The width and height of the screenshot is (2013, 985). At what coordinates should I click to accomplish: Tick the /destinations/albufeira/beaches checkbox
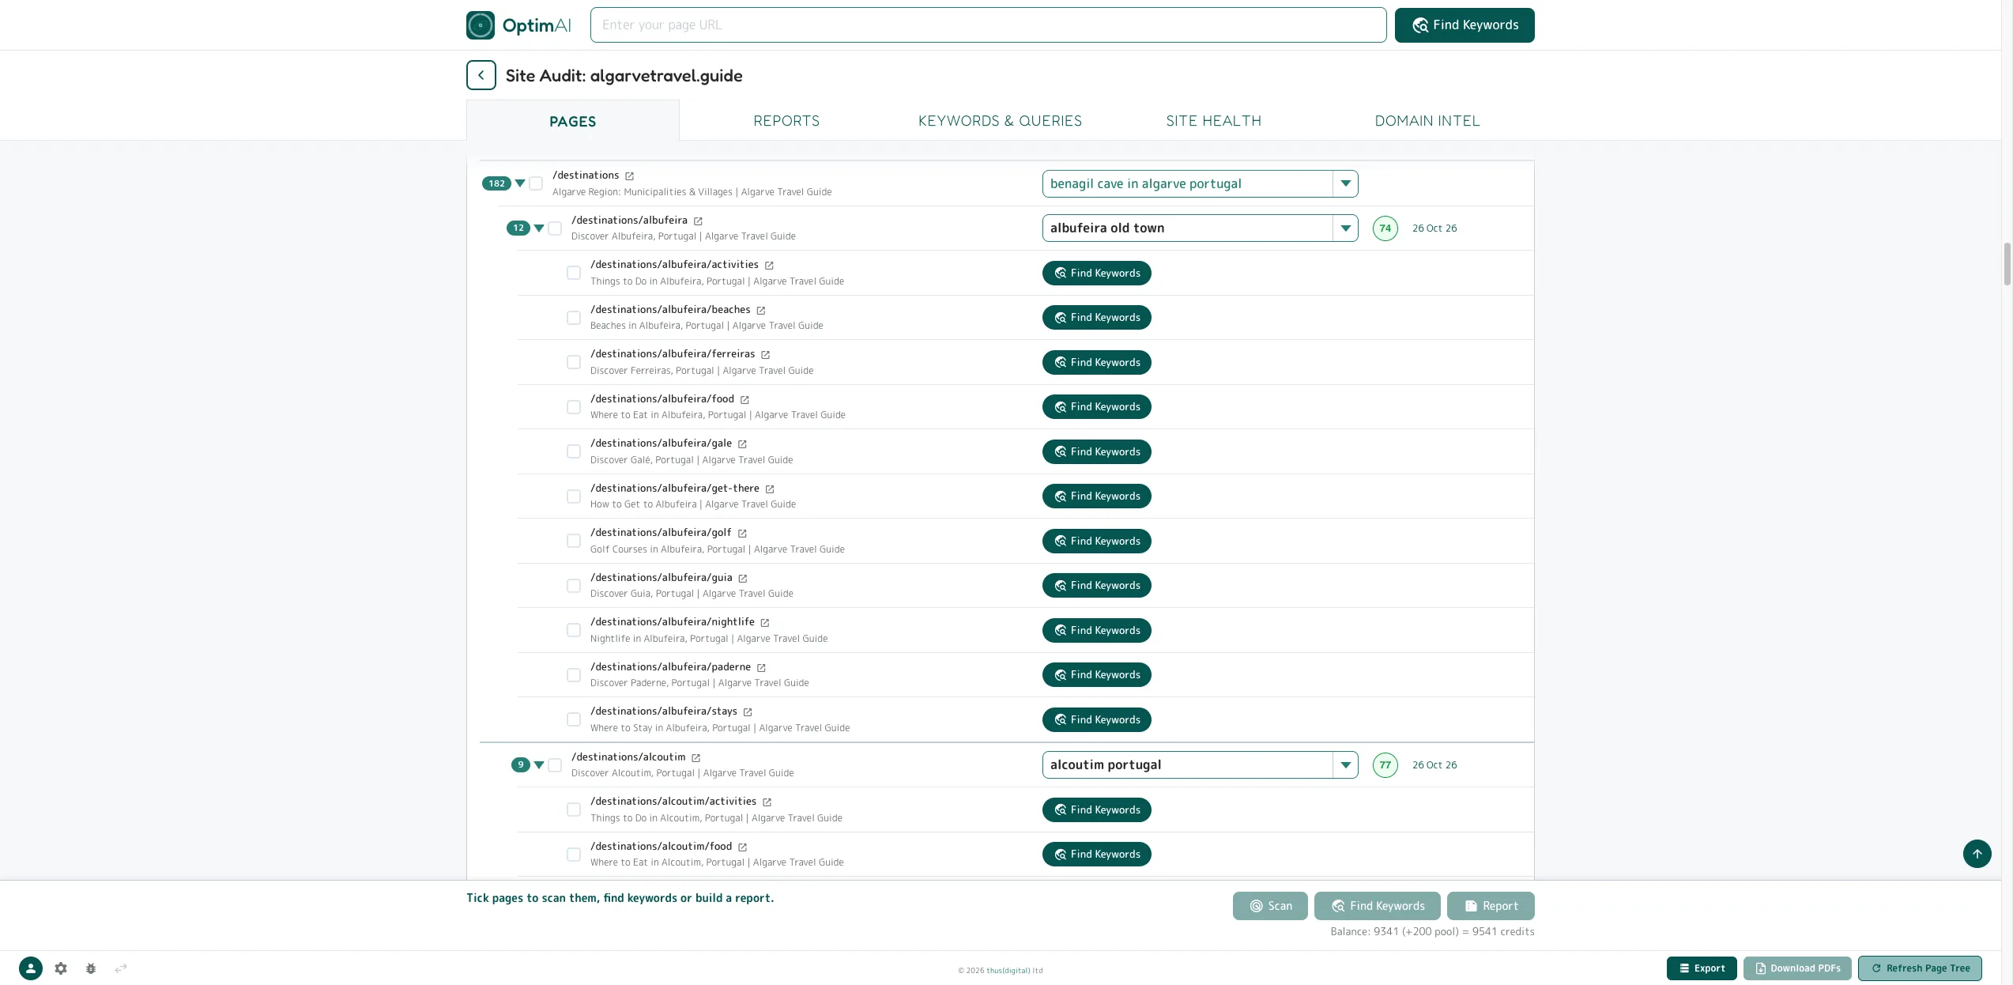coord(574,318)
